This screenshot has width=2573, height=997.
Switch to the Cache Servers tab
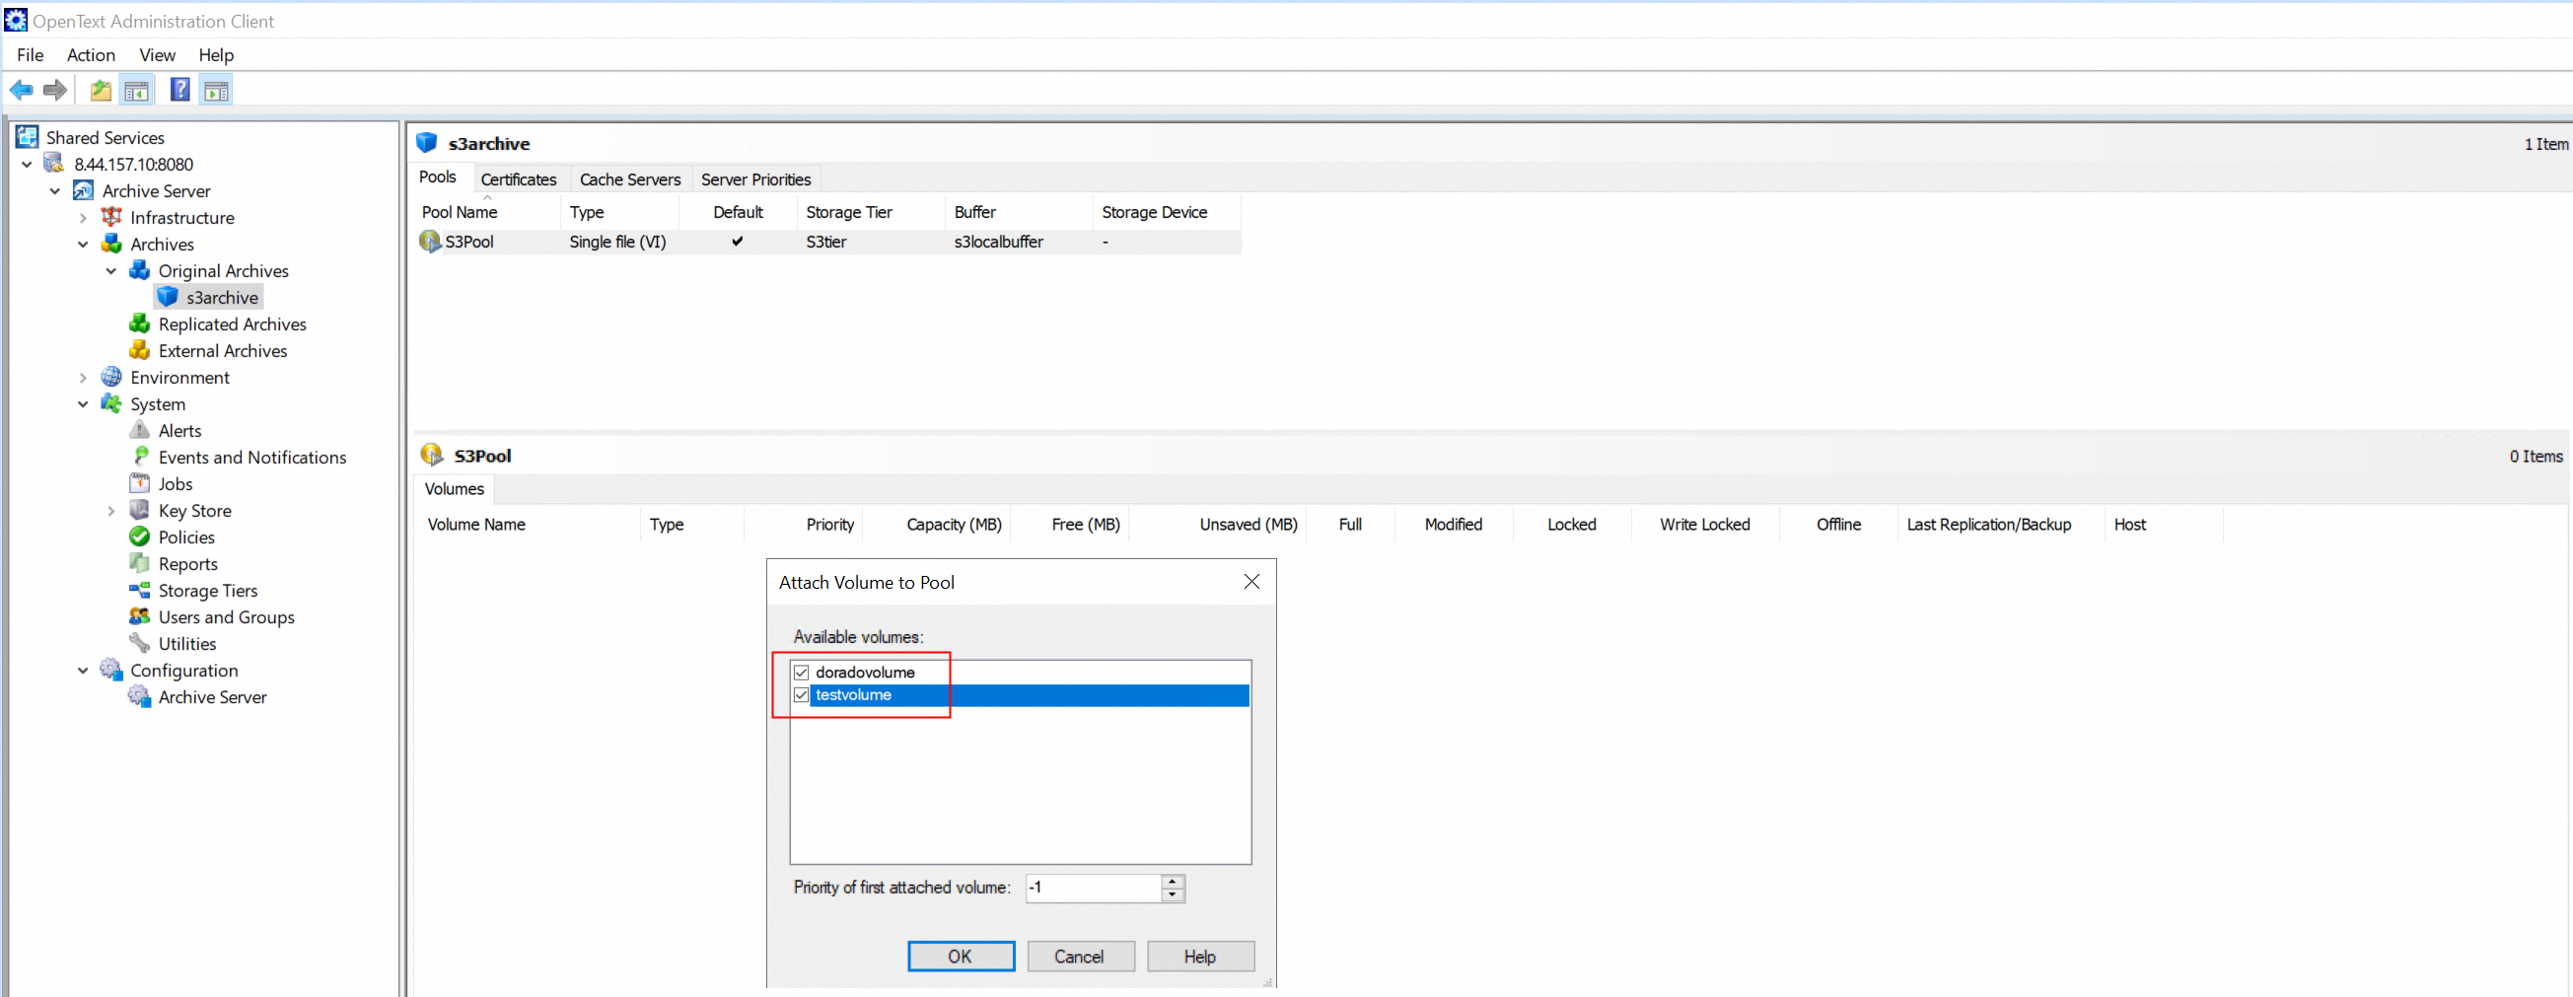click(x=629, y=178)
